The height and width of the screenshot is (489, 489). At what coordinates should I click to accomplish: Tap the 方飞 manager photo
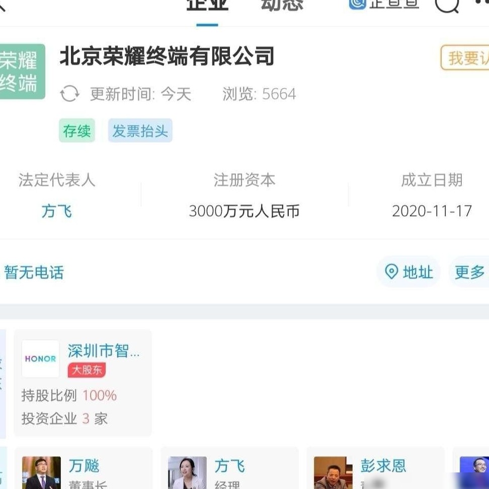point(187,472)
